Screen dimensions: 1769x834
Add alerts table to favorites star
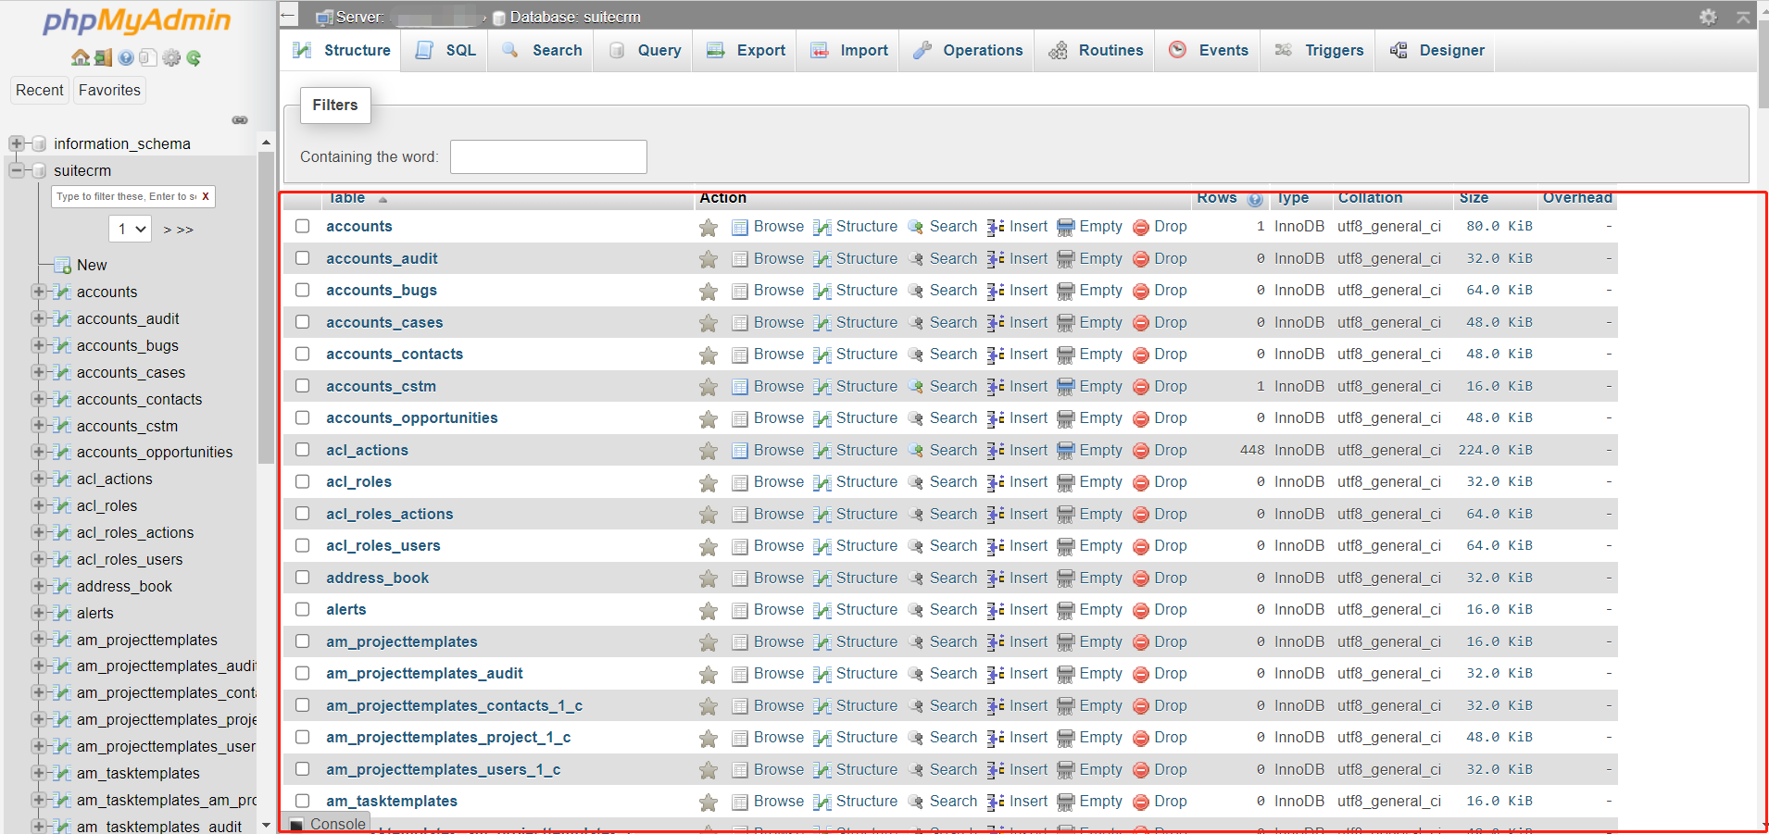(x=709, y=610)
